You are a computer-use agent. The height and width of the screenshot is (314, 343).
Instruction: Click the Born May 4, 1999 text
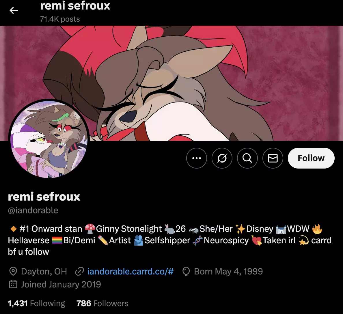(228, 271)
